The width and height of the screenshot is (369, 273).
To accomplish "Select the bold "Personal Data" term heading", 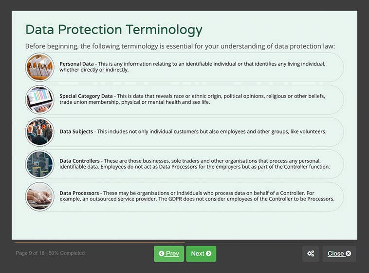I will click(76, 64).
